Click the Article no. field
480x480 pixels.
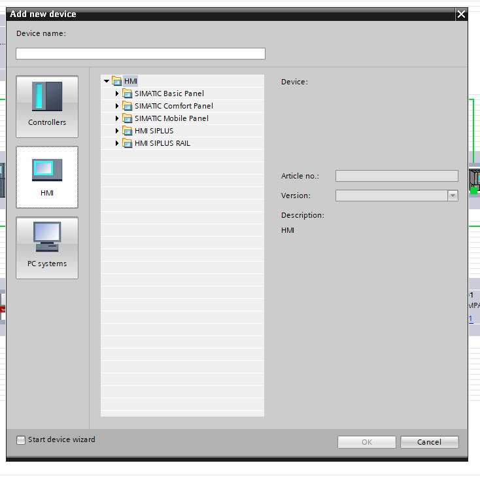397,176
